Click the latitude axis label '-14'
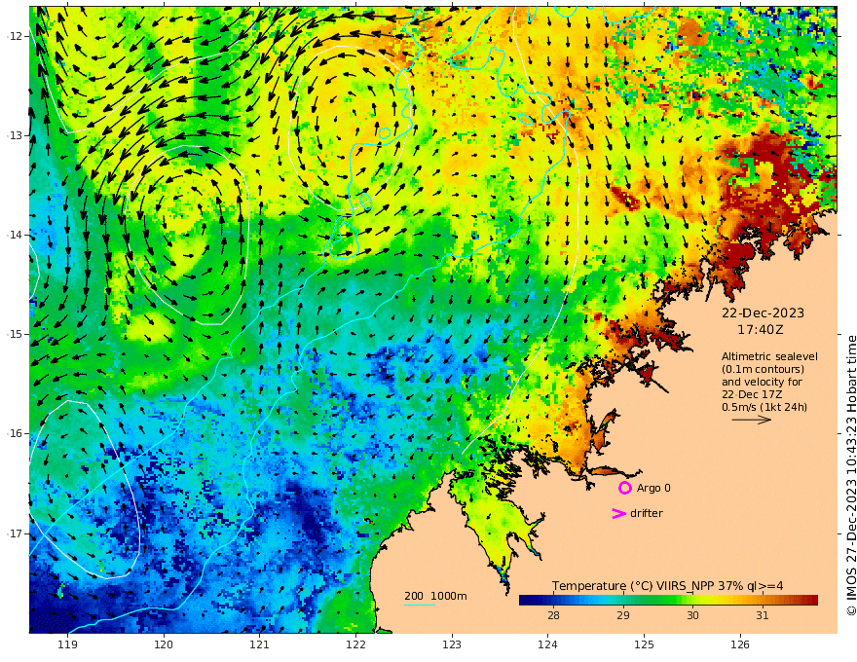 point(15,235)
